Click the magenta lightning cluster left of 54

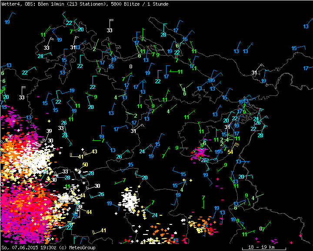(x=201, y=152)
